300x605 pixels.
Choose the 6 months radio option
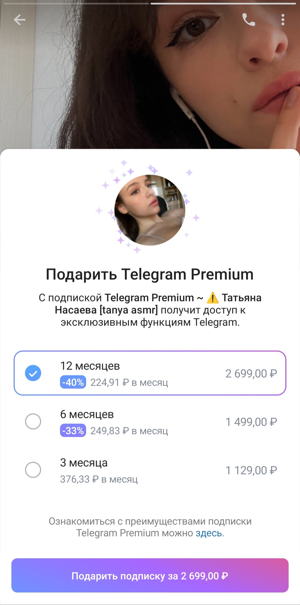click(x=33, y=421)
